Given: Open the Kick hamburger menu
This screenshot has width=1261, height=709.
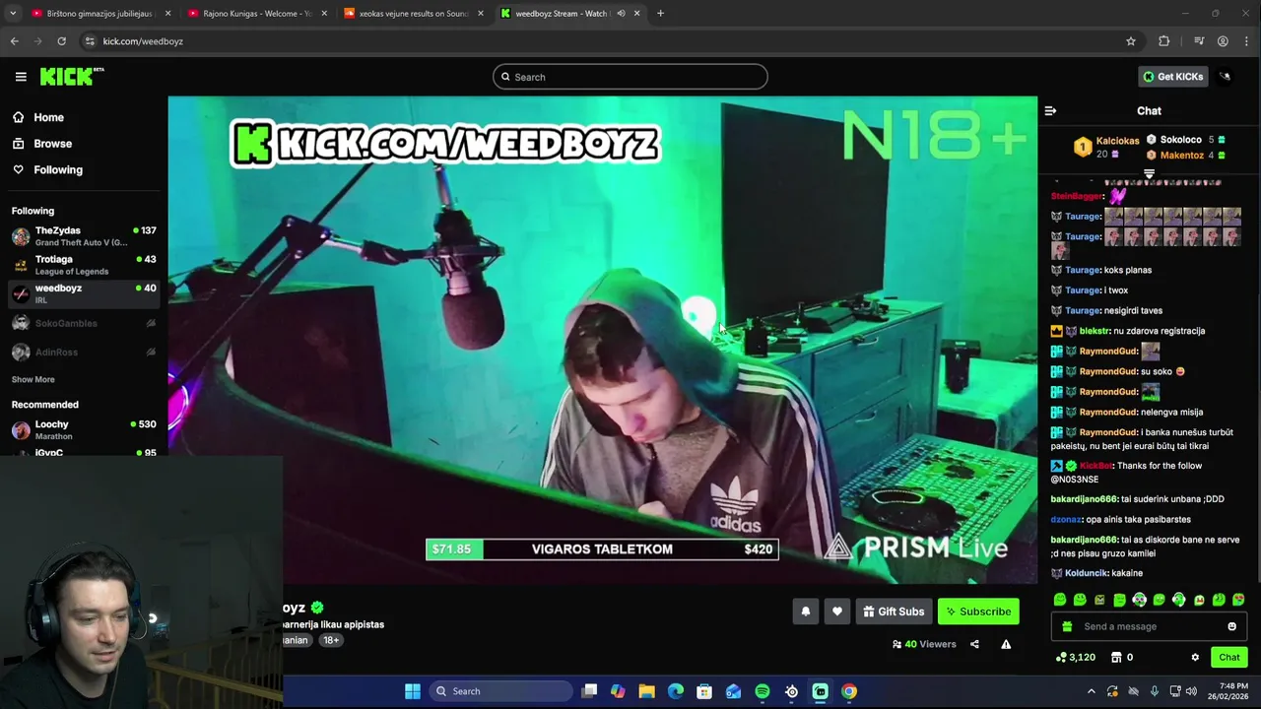Looking at the screenshot, I should [x=21, y=77].
